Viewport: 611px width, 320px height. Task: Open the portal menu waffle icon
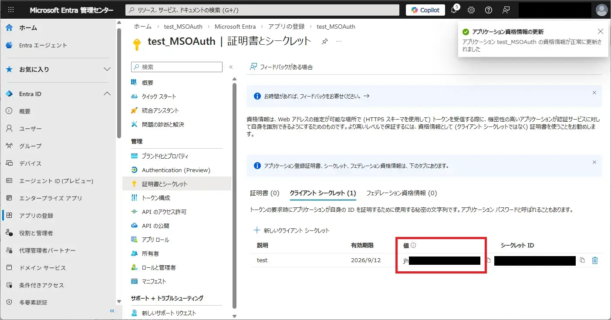coord(11,10)
